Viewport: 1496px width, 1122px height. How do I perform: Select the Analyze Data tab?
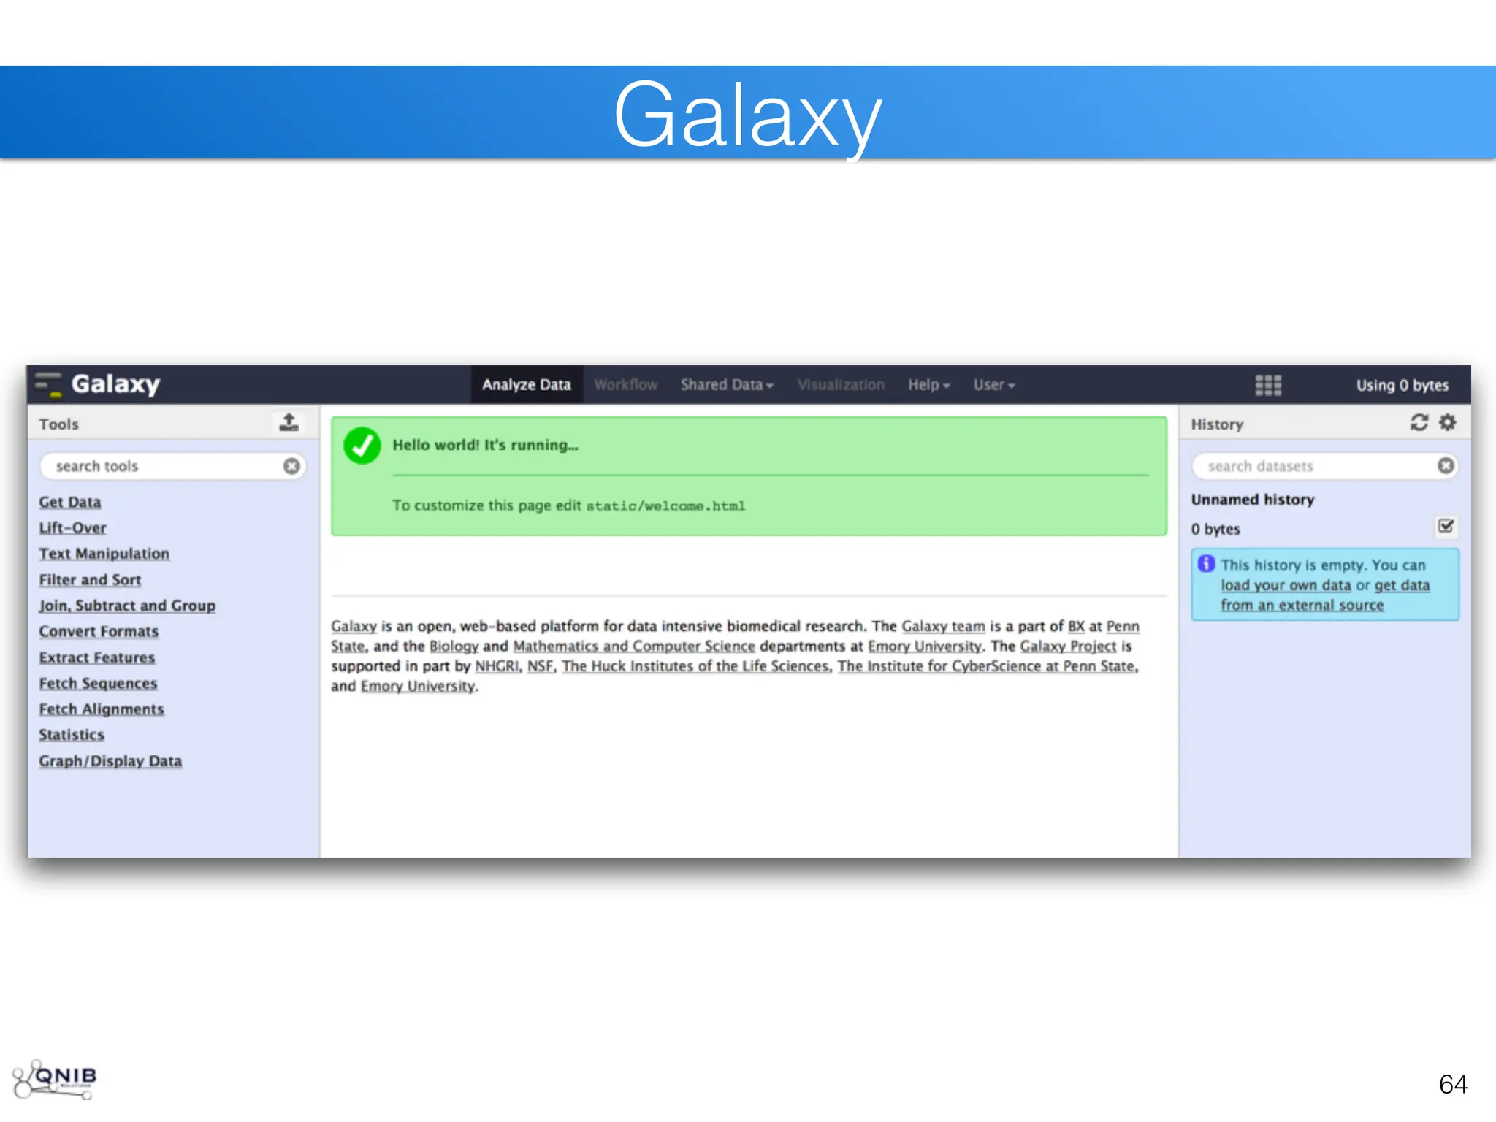526,385
